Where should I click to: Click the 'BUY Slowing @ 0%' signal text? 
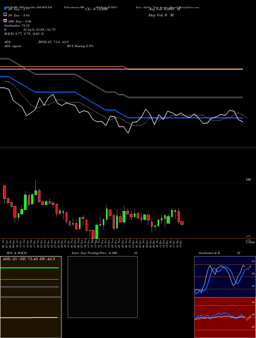point(80,46)
